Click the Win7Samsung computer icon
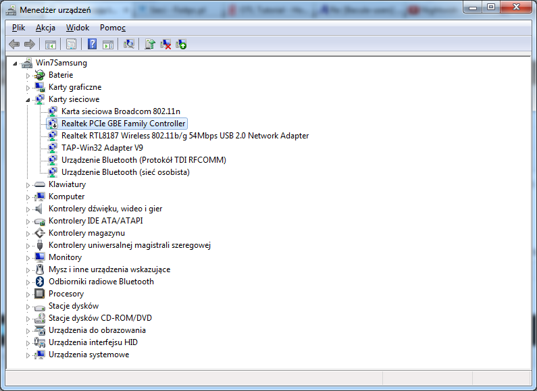This screenshot has width=537, height=391. 27,63
